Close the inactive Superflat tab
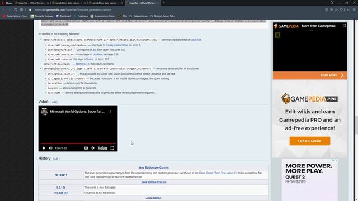The image size is (358, 201). point(48,3)
